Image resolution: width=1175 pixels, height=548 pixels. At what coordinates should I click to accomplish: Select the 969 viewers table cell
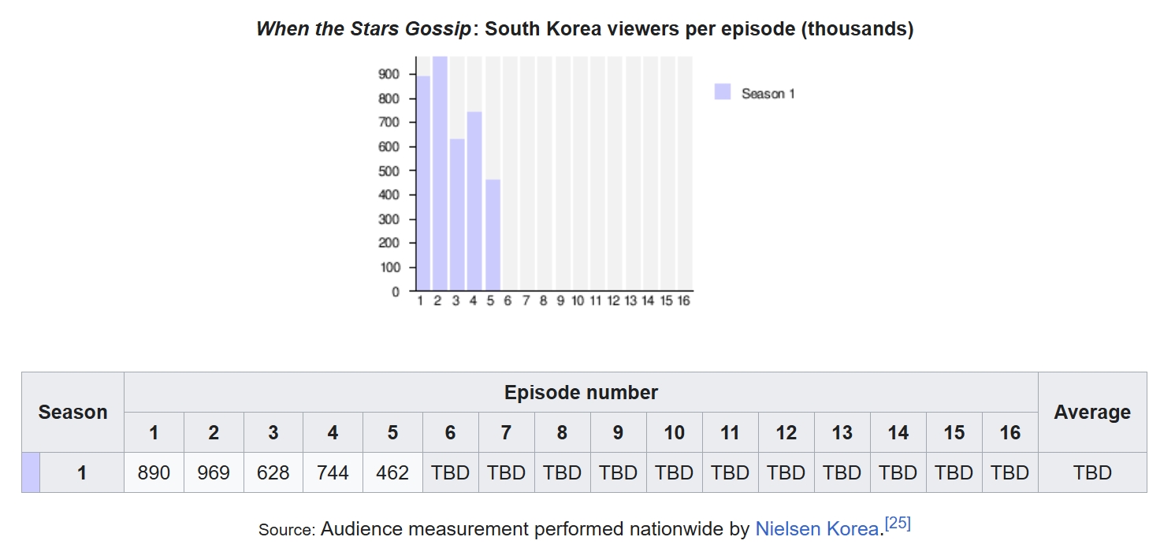click(214, 472)
